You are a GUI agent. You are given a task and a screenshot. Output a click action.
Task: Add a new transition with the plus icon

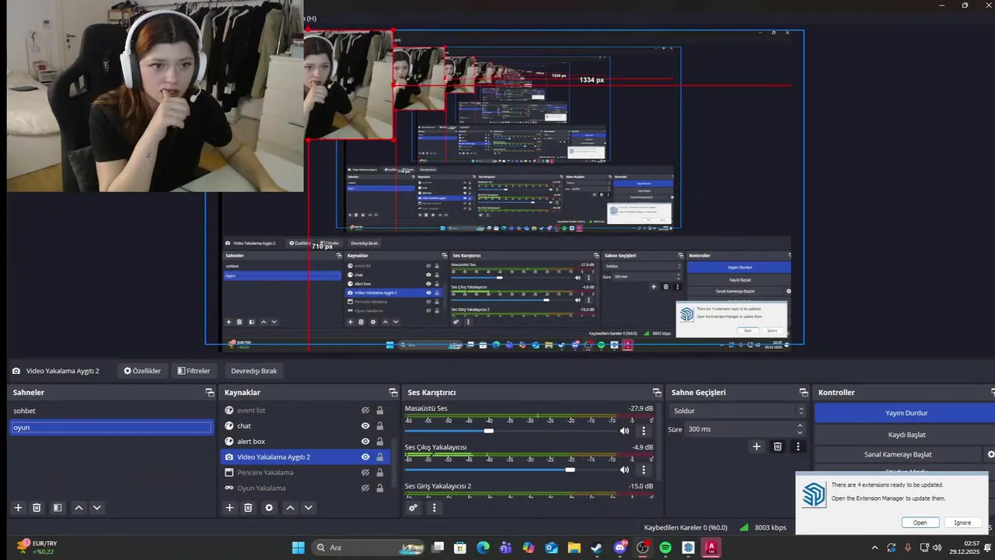(756, 446)
